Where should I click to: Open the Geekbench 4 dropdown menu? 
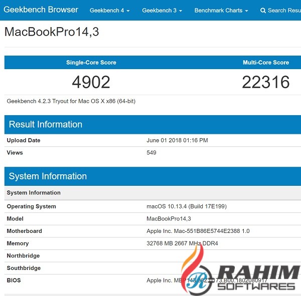click(109, 11)
